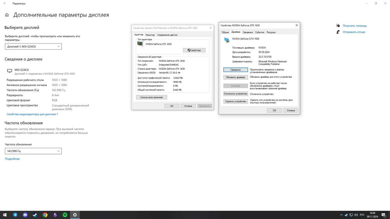Open Discord from the taskbar

(x=25, y=215)
